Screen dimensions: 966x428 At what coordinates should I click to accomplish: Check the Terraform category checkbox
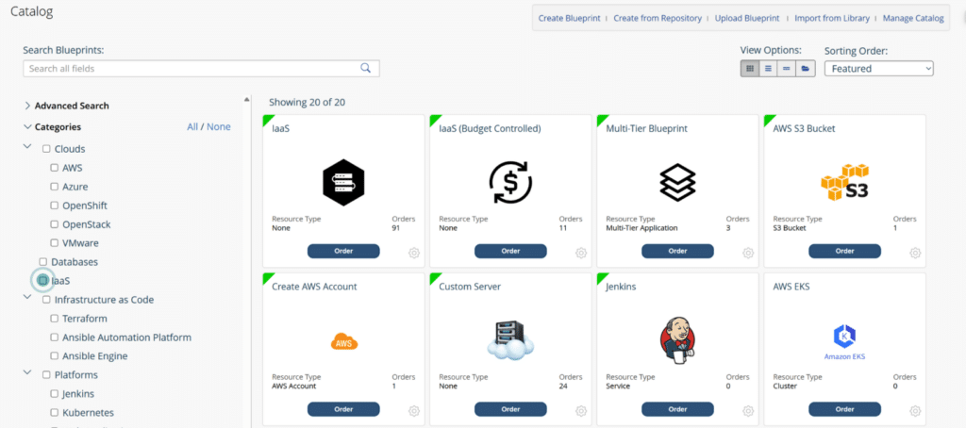coord(54,319)
